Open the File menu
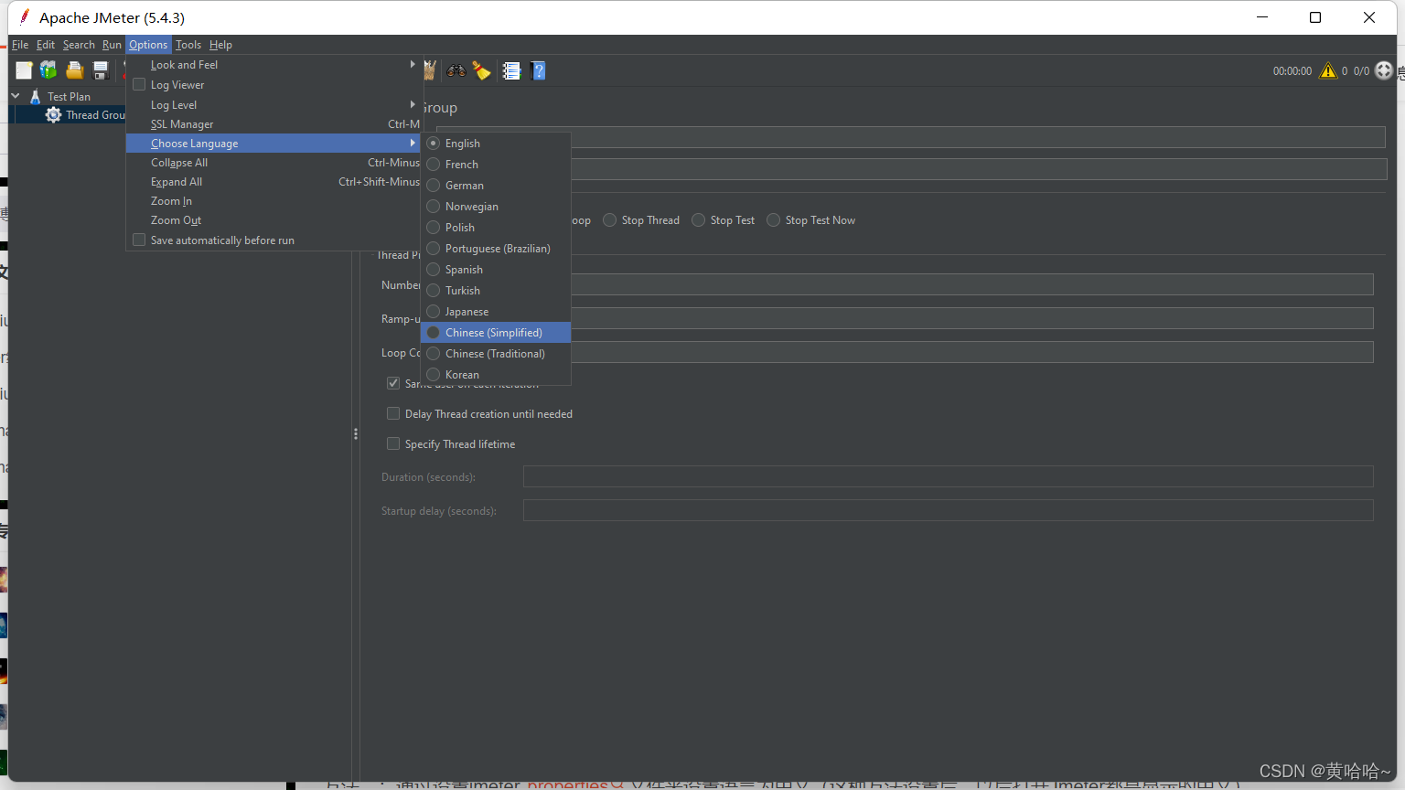Image resolution: width=1405 pixels, height=790 pixels. [20, 44]
